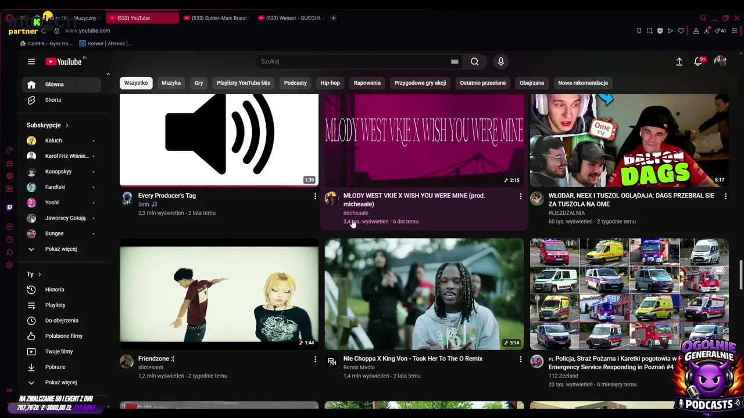Switch to Spider-Man: Brand browser tab
Viewport: 744px width, 418px height.
tap(216, 18)
